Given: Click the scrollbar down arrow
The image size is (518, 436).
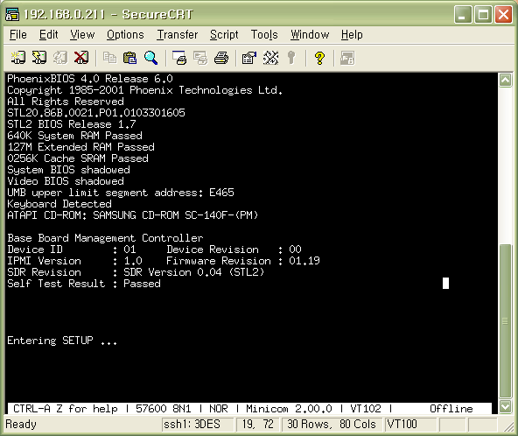Looking at the screenshot, I should pyautogui.click(x=505, y=407).
